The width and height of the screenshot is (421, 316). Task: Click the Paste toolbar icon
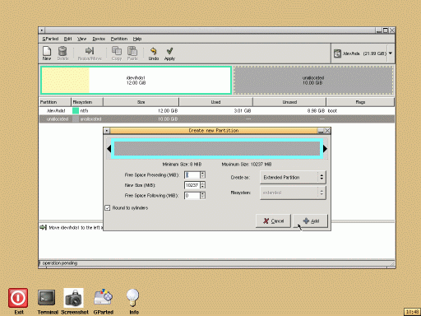tap(132, 53)
